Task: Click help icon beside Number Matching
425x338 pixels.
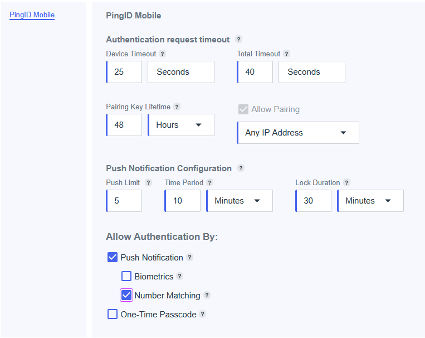Action: [207, 296]
